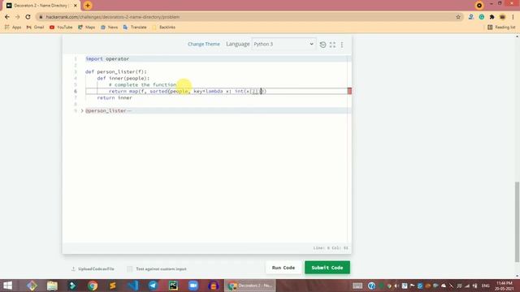This screenshot has height=292, width=520.
Task: Open the Translate bookmark
Action: (135, 27)
